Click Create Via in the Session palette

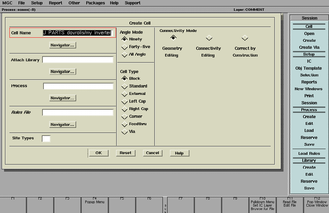tap(309, 47)
